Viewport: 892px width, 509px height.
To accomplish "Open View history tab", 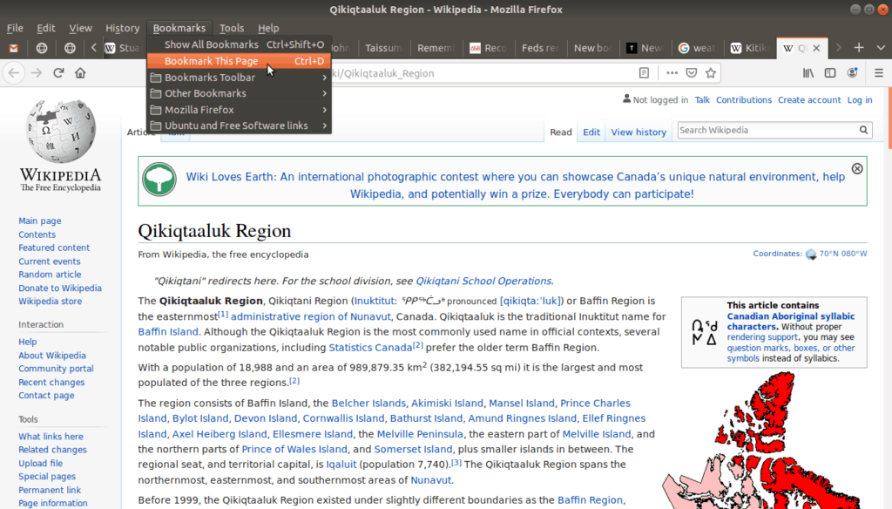I will [639, 132].
